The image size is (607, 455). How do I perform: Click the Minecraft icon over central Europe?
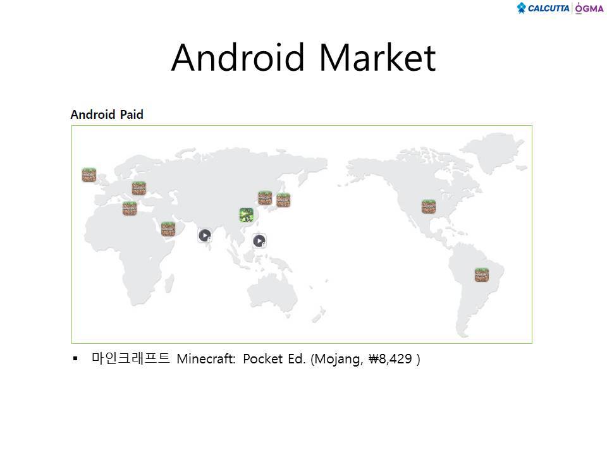[139, 188]
